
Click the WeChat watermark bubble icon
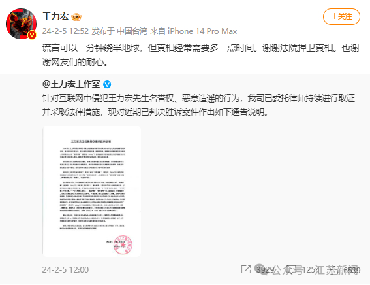point(262,269)
